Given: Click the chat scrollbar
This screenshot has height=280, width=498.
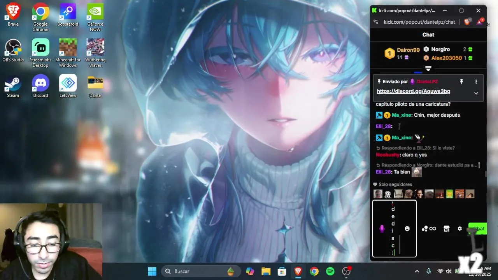Looking at the screenshot, I should (485, 174).
